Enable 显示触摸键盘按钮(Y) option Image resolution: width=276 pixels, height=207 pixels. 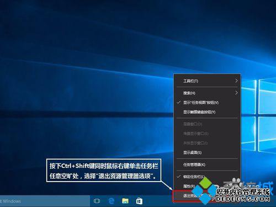point(207,112)
